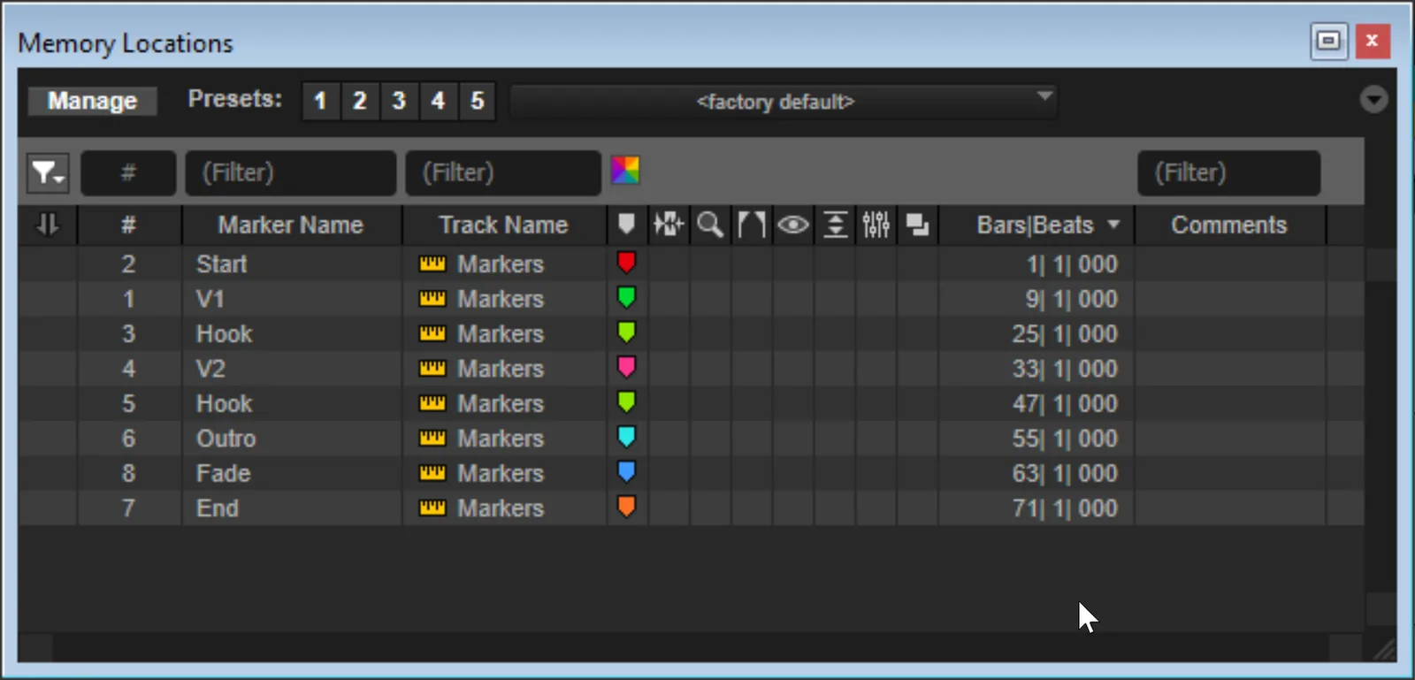Select the Hook marker at bar 25
The image size is (1415, 680).
[224, 334]
